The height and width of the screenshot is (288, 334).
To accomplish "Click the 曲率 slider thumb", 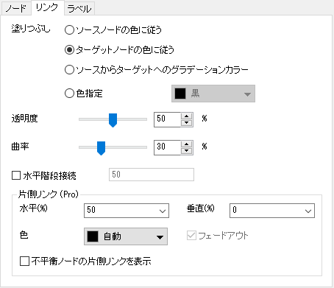I will tap(101, 148).
